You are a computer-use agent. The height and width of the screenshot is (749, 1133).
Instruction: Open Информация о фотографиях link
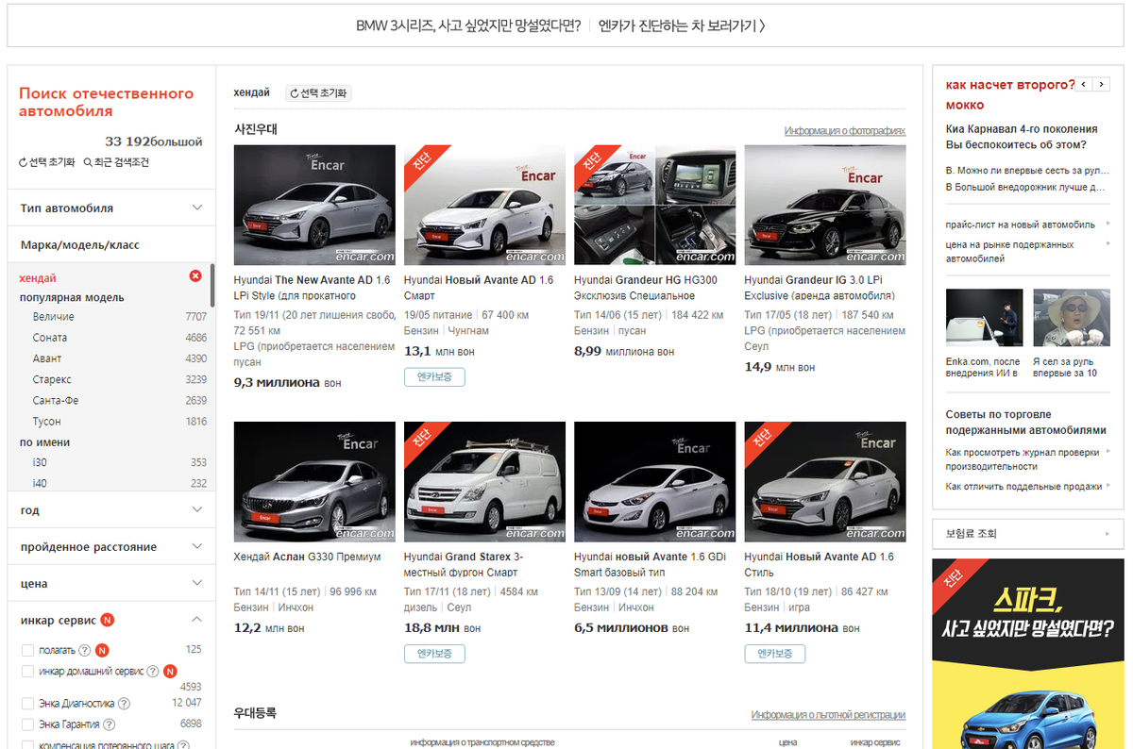coord(844,131)
